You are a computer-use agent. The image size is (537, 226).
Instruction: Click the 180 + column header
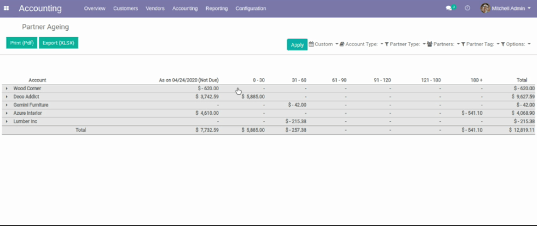(x=476, y=80)
